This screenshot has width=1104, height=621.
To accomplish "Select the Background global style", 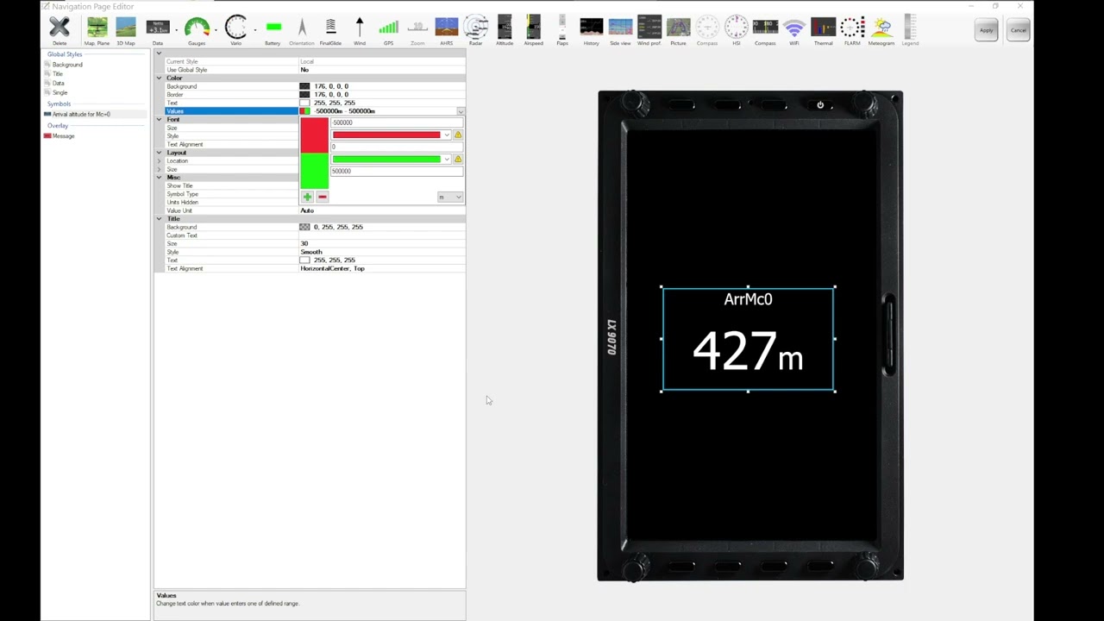I will click(67, 65).
